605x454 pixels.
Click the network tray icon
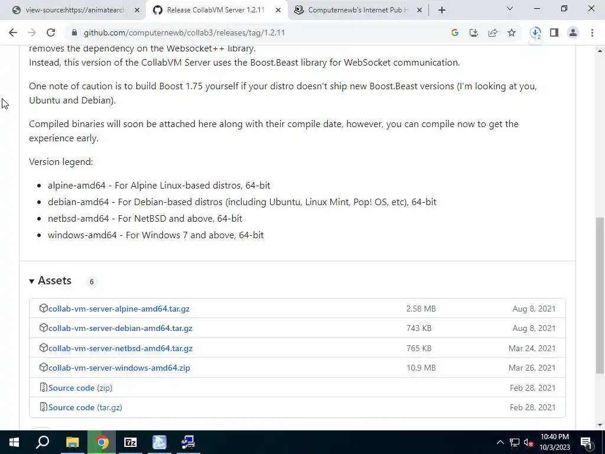(x=515, y=442)
